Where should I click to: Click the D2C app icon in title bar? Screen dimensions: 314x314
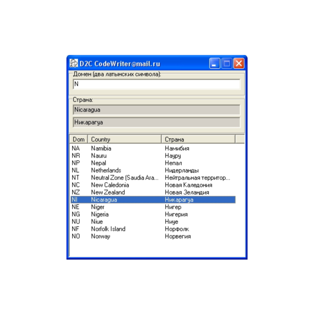[x=73, y=63]
